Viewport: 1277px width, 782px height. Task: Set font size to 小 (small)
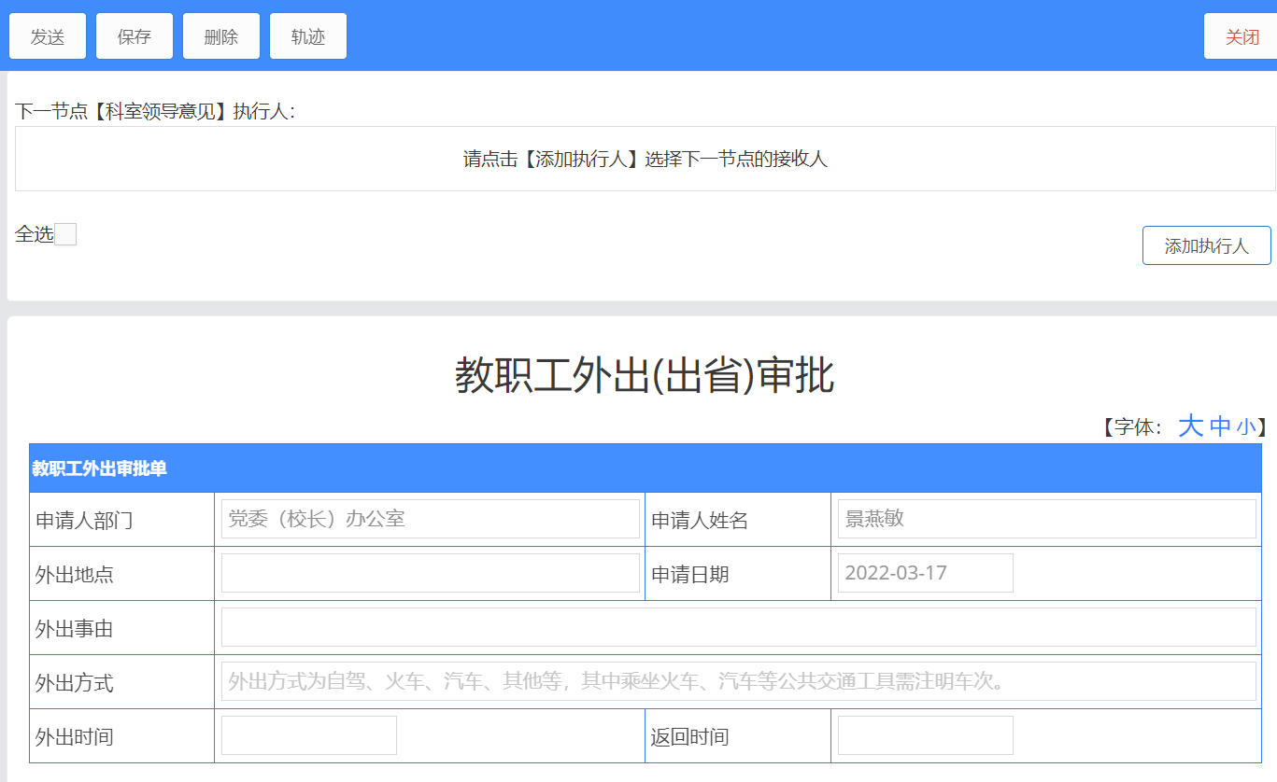point(1245,427)
